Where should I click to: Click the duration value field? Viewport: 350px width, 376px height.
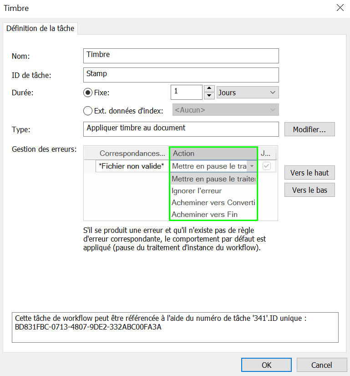coord(187,93)
